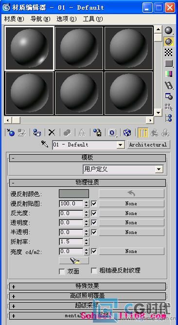The image size is (178, 325).
Task: Click the None button for 漫反射贴图
Action: pyautogui.click(x=131, y=203)
